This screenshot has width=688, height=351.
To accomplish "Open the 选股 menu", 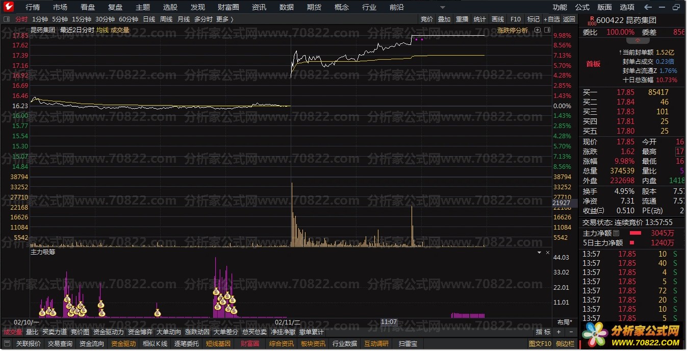I will pyautogui.click(x=170, y=7).
